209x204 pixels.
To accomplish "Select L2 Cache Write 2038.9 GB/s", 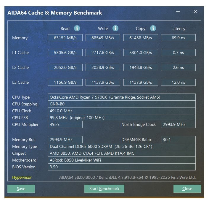I will (103, 67).
